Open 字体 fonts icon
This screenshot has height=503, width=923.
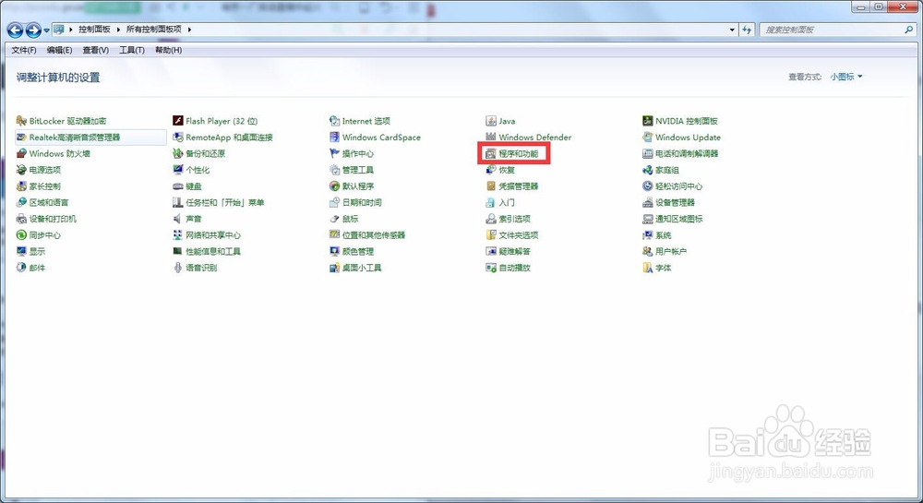[x=648, y=268]
